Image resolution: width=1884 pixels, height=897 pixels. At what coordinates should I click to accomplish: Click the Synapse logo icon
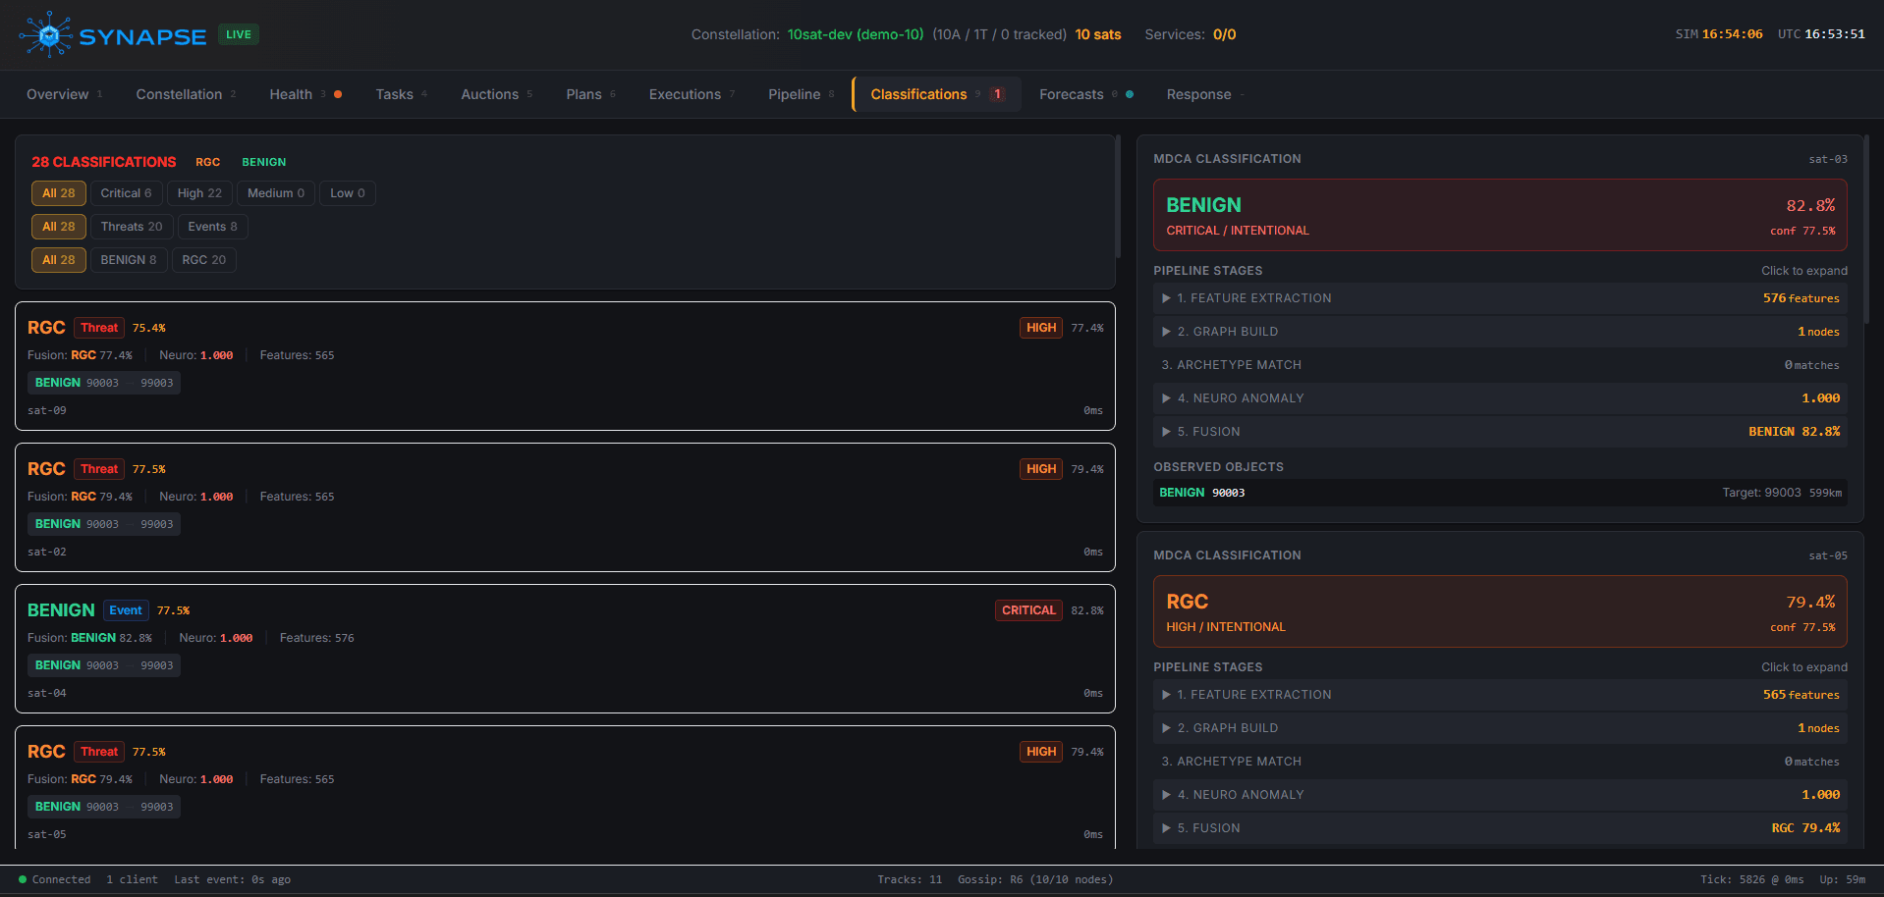[46, 35]
